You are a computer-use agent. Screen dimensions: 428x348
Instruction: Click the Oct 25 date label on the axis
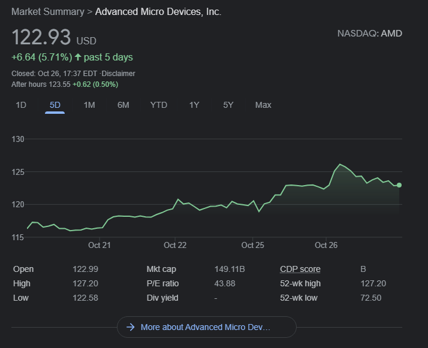253,245
